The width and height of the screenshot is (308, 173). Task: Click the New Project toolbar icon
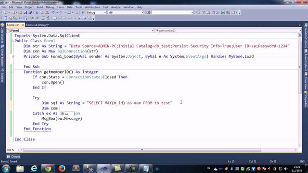tap(5, 12)
